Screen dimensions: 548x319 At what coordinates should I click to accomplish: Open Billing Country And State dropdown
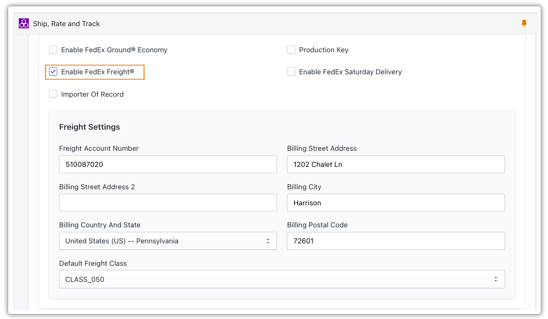coord(168,241)
